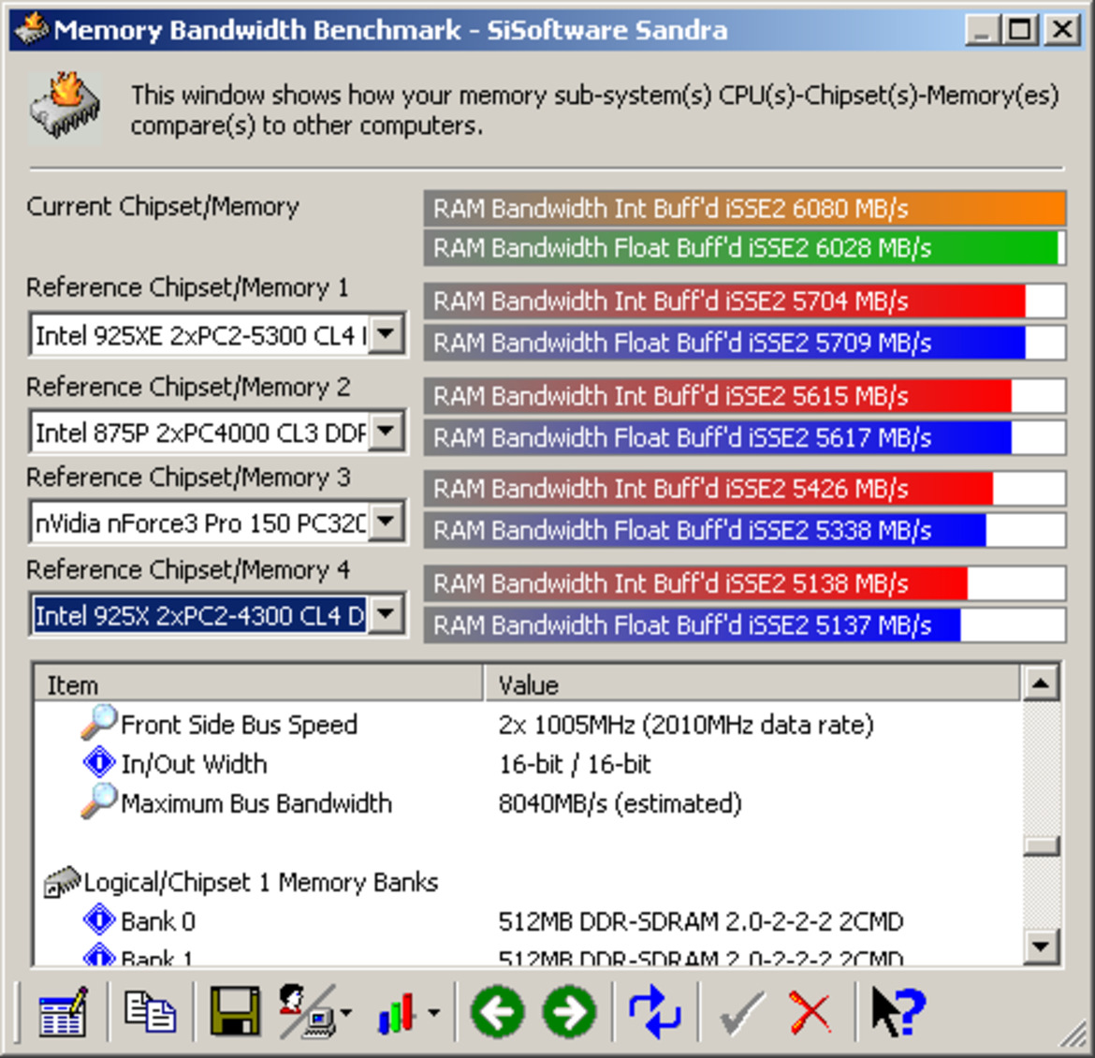Click the list scrollbar up arrow

click(x=1041, y=683)
